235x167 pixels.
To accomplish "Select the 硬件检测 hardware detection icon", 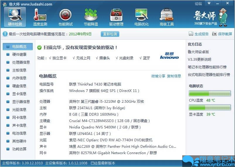I will click(x=15, y=17).
